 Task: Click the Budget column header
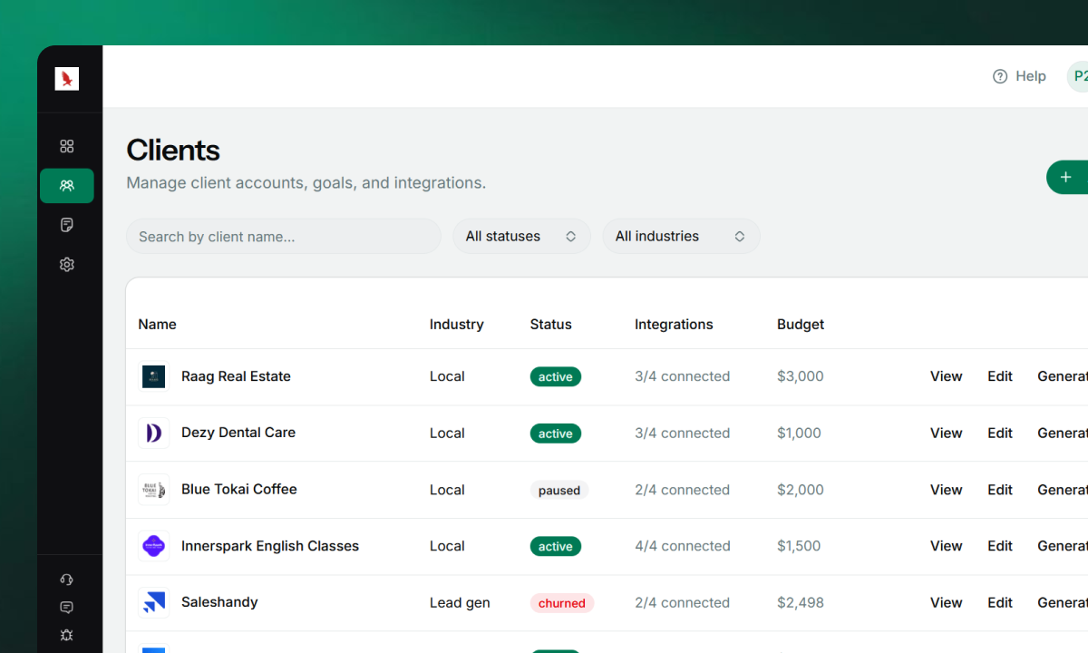pyautogui.click(x=801, y=324)
